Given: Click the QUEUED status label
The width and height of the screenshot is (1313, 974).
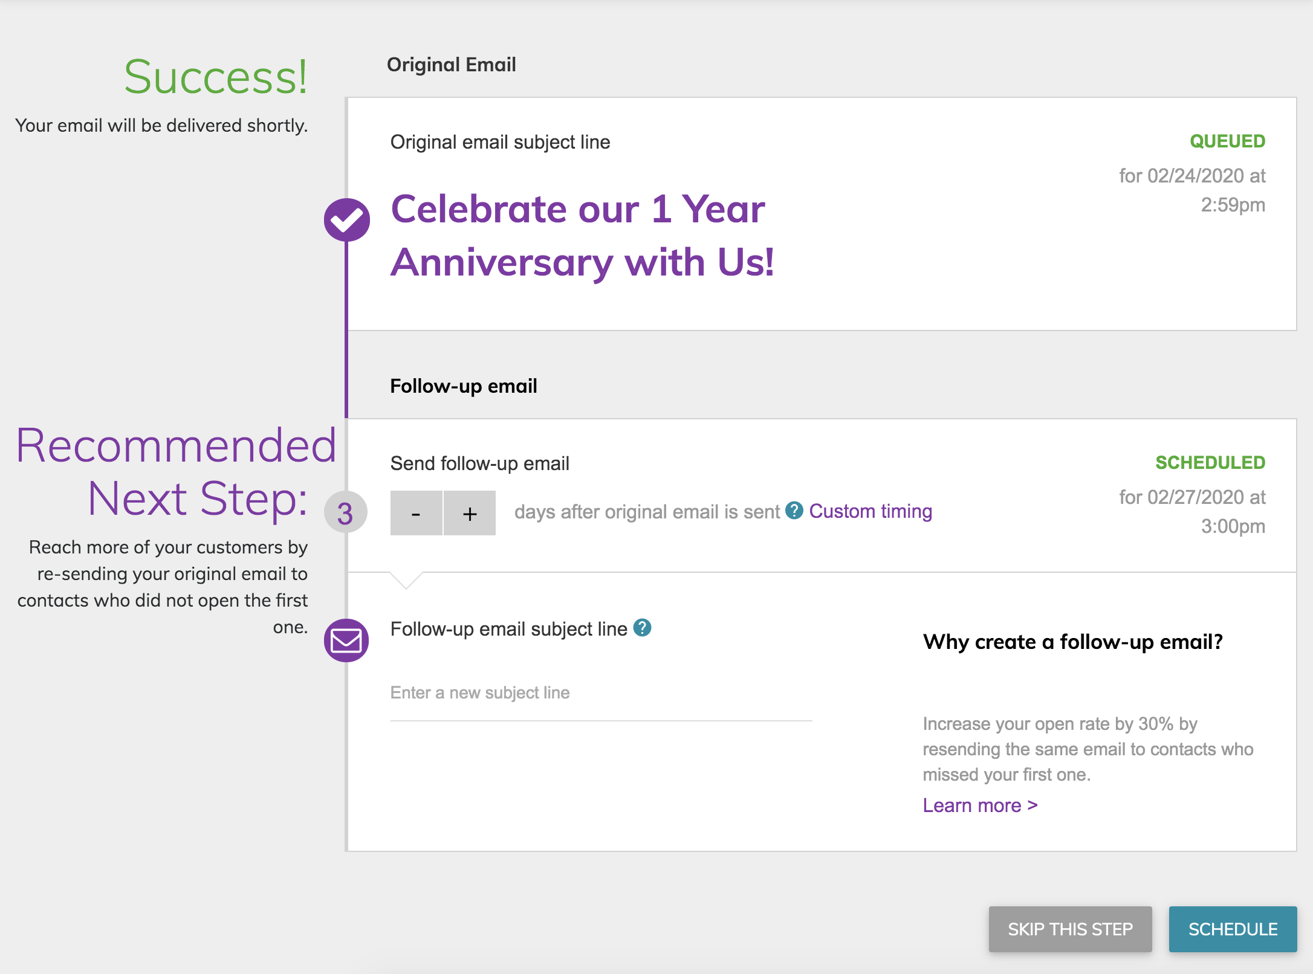Looking at the screenshot, I should tap(1227, 141).
